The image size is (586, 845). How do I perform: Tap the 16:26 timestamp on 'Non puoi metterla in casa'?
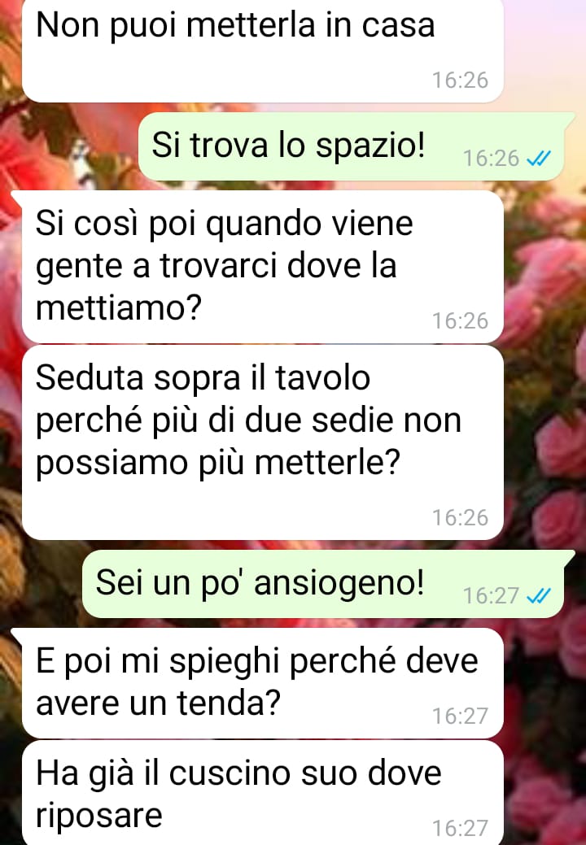click(460, 81)
